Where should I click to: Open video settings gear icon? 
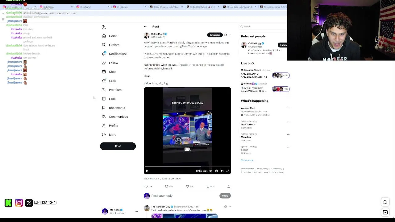click(x=216, y=171)
